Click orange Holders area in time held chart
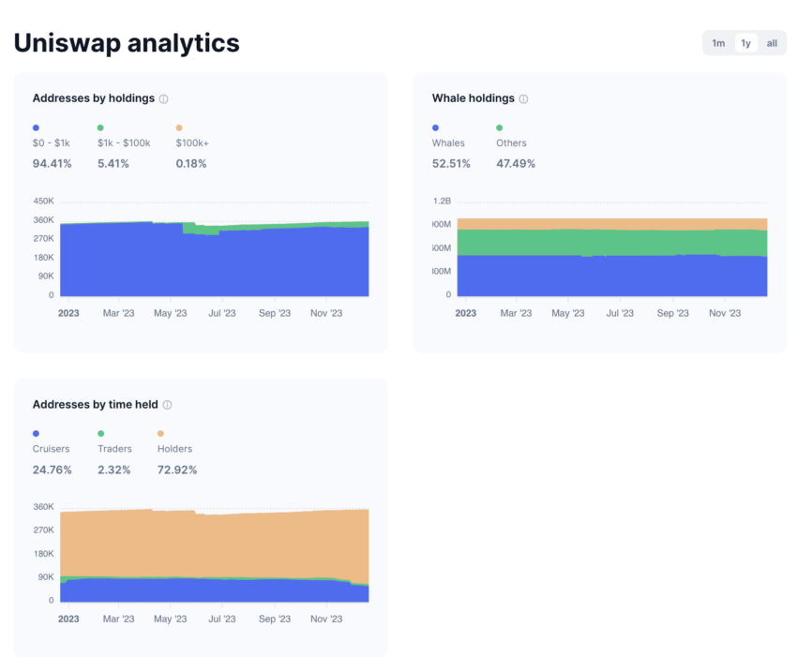797x657 pixels. 214,544
